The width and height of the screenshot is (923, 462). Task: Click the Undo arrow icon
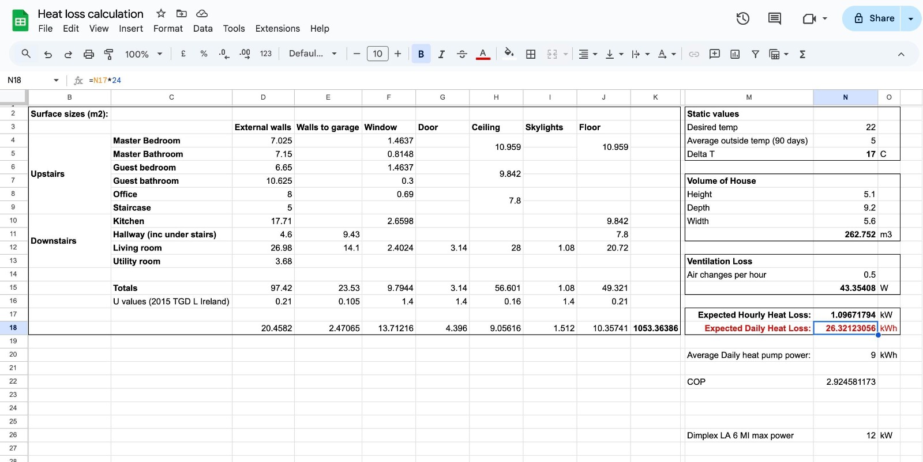(48, 54)
